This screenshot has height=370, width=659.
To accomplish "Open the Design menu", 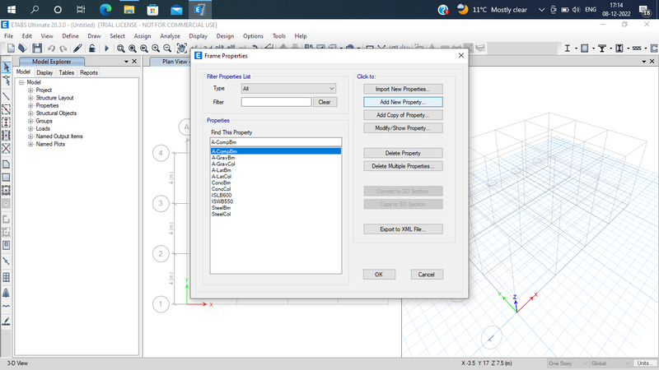I will point(225,36).
